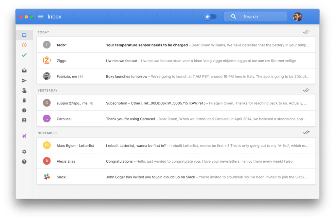Open email 'Your temperature sensor needs to be charged'

coord(176,45)
